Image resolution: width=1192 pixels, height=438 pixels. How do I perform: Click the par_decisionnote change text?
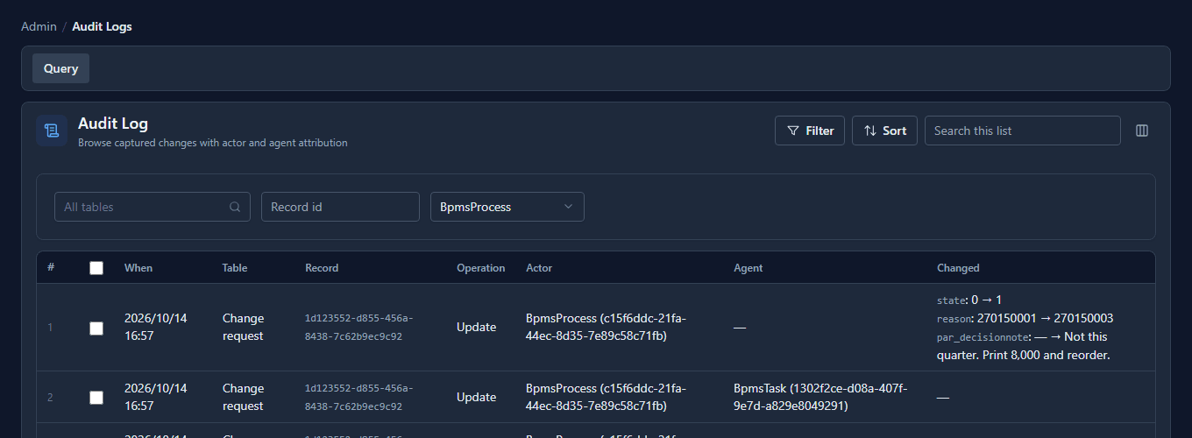pos(1025,346)
